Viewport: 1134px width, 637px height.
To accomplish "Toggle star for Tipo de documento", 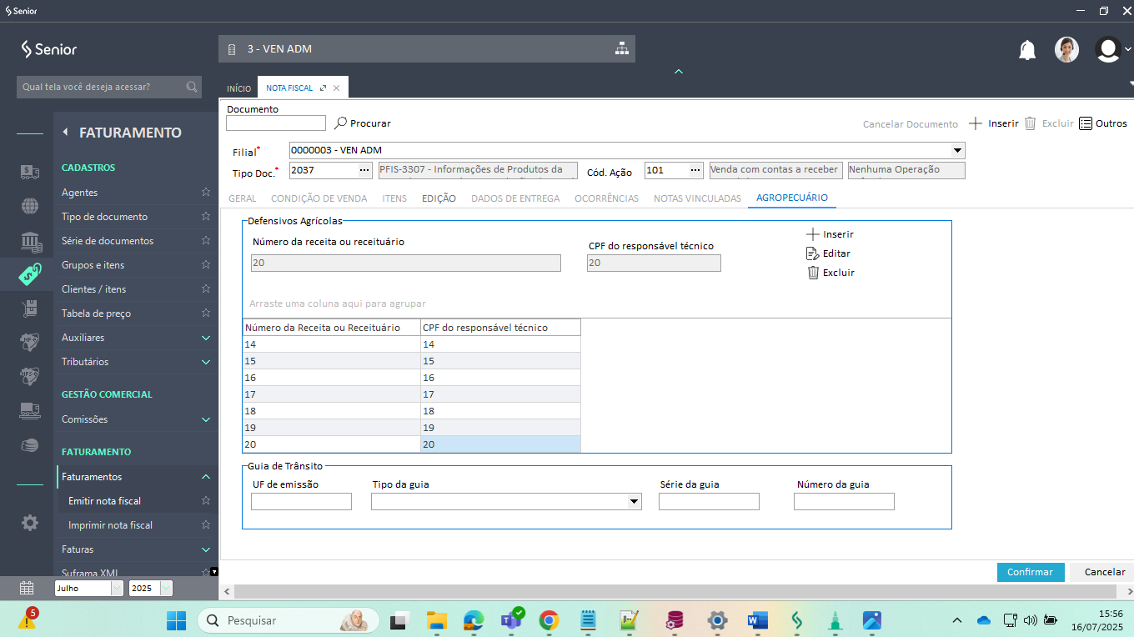I will [206, 217].
